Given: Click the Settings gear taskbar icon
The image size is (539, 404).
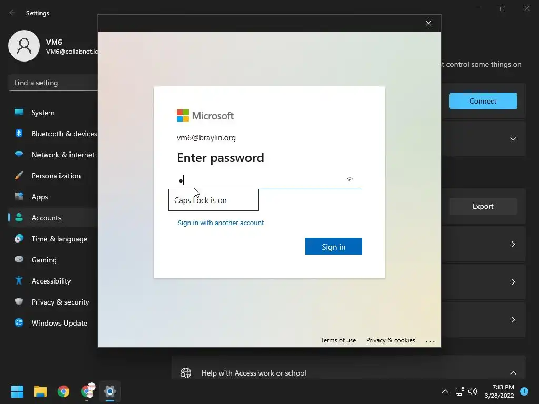Looking at the screenshot, I should pos(110,391).
